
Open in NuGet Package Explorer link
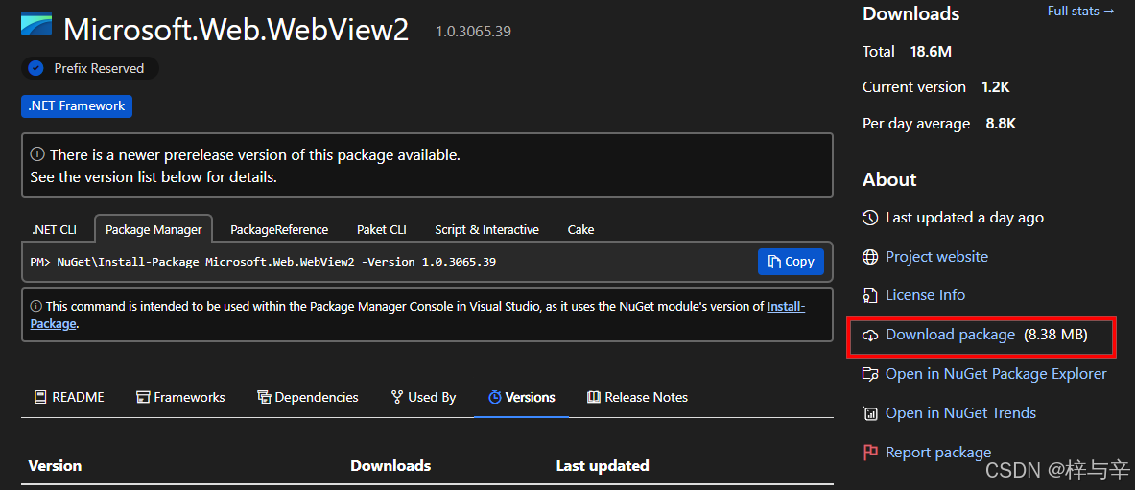tap(996, 374)
